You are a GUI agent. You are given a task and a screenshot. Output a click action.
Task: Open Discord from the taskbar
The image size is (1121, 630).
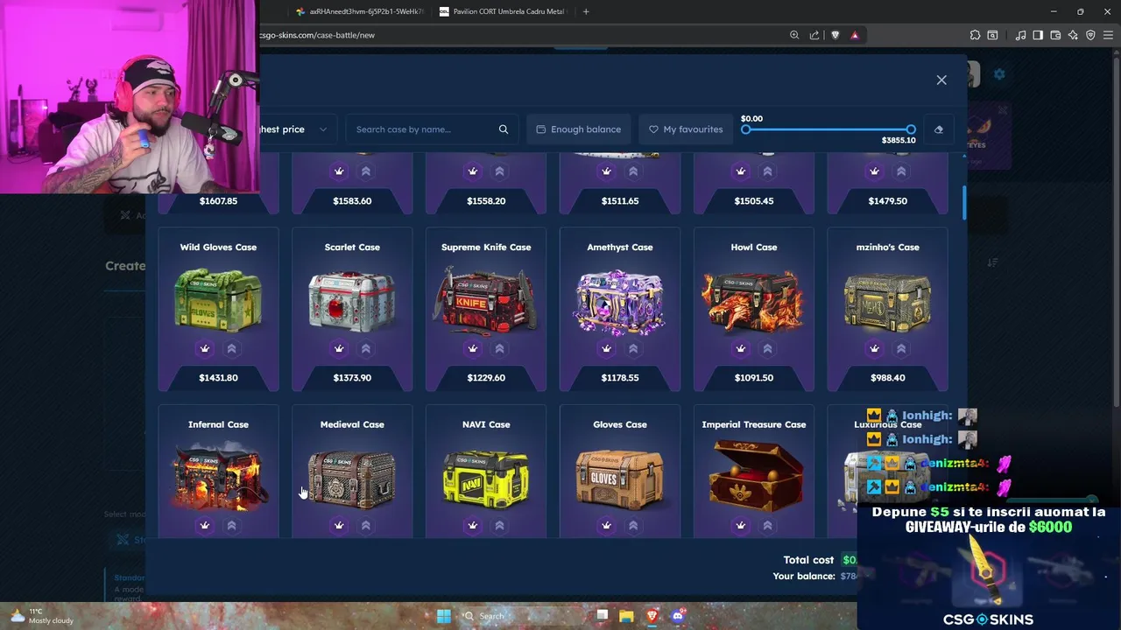[x=677, y=616]
